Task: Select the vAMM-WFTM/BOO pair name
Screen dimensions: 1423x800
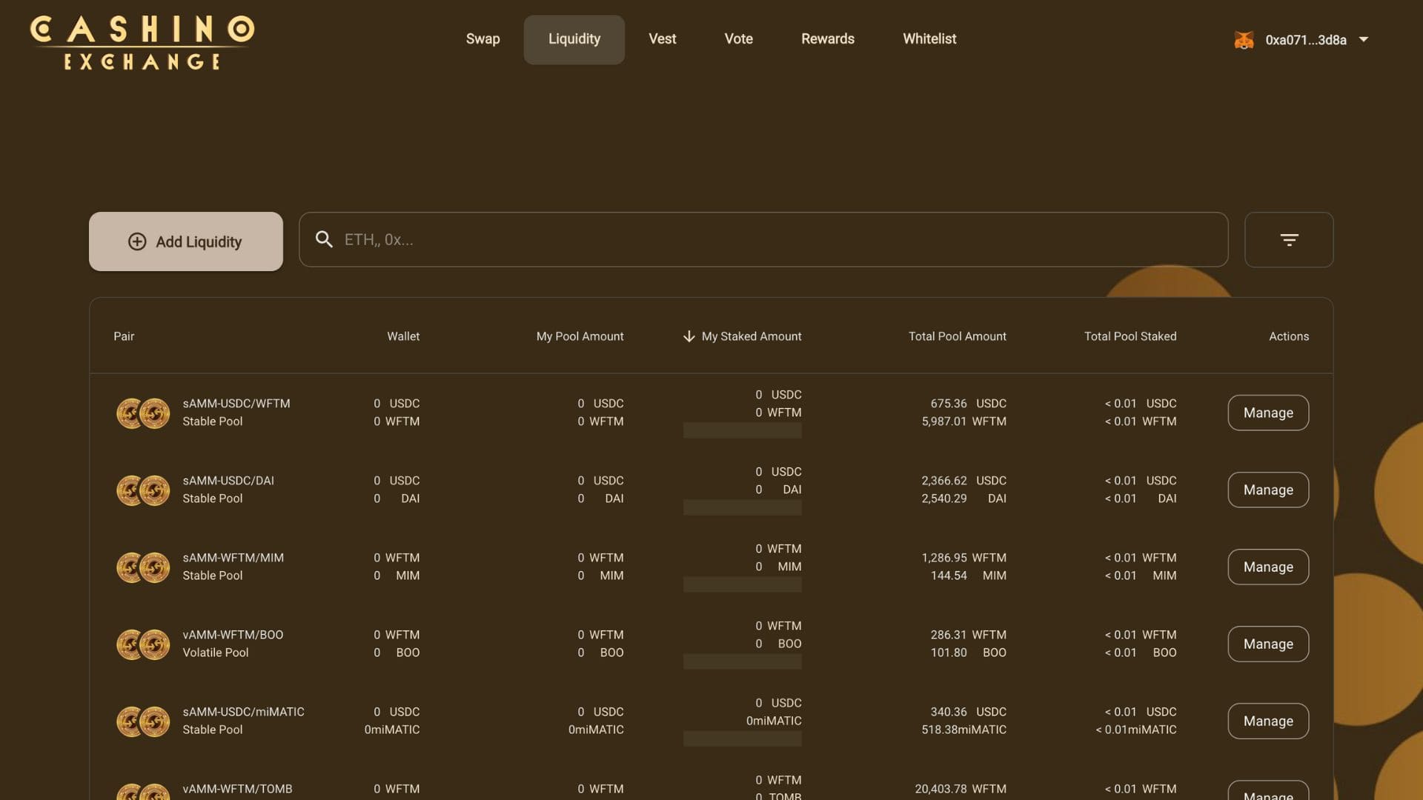Action: (x=233, y=635)
